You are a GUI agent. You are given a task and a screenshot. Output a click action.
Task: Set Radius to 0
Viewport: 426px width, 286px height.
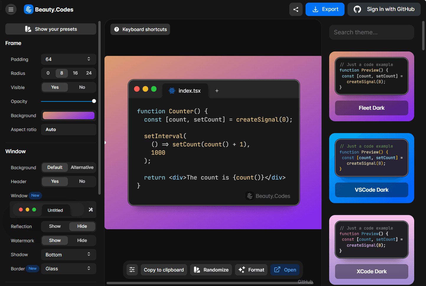click(x=48, y=73)
